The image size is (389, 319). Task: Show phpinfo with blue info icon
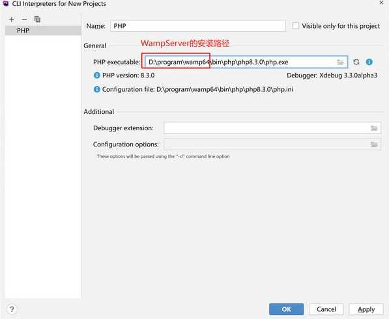coord(369,62)
